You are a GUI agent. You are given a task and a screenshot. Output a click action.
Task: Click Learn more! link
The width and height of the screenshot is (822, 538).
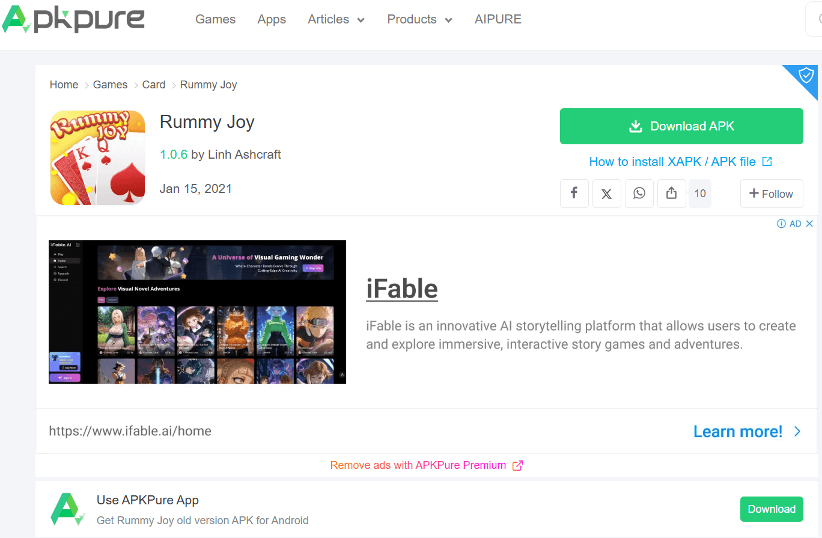pyautogui.click(x=738, y=432)
